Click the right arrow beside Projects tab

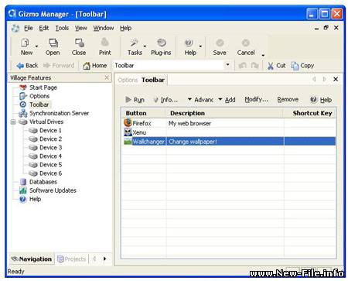[x=104, y=259]
